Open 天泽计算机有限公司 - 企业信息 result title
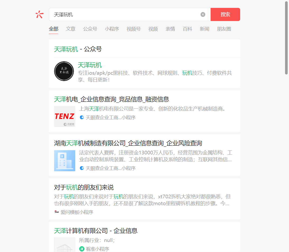 [96, 231]
